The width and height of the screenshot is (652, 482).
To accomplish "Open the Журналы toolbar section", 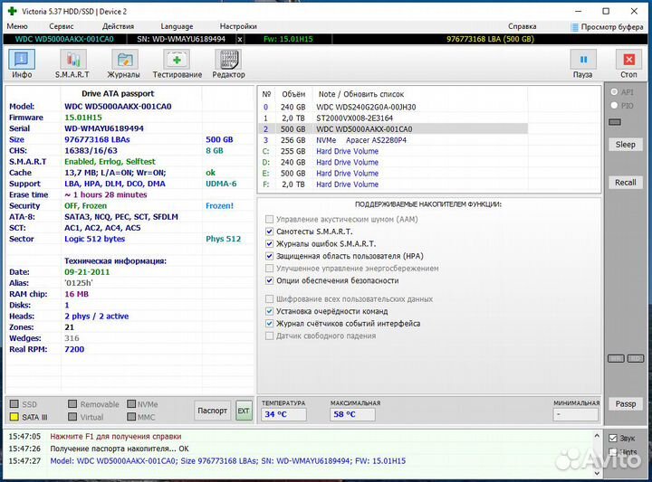I will coord(123,63).
